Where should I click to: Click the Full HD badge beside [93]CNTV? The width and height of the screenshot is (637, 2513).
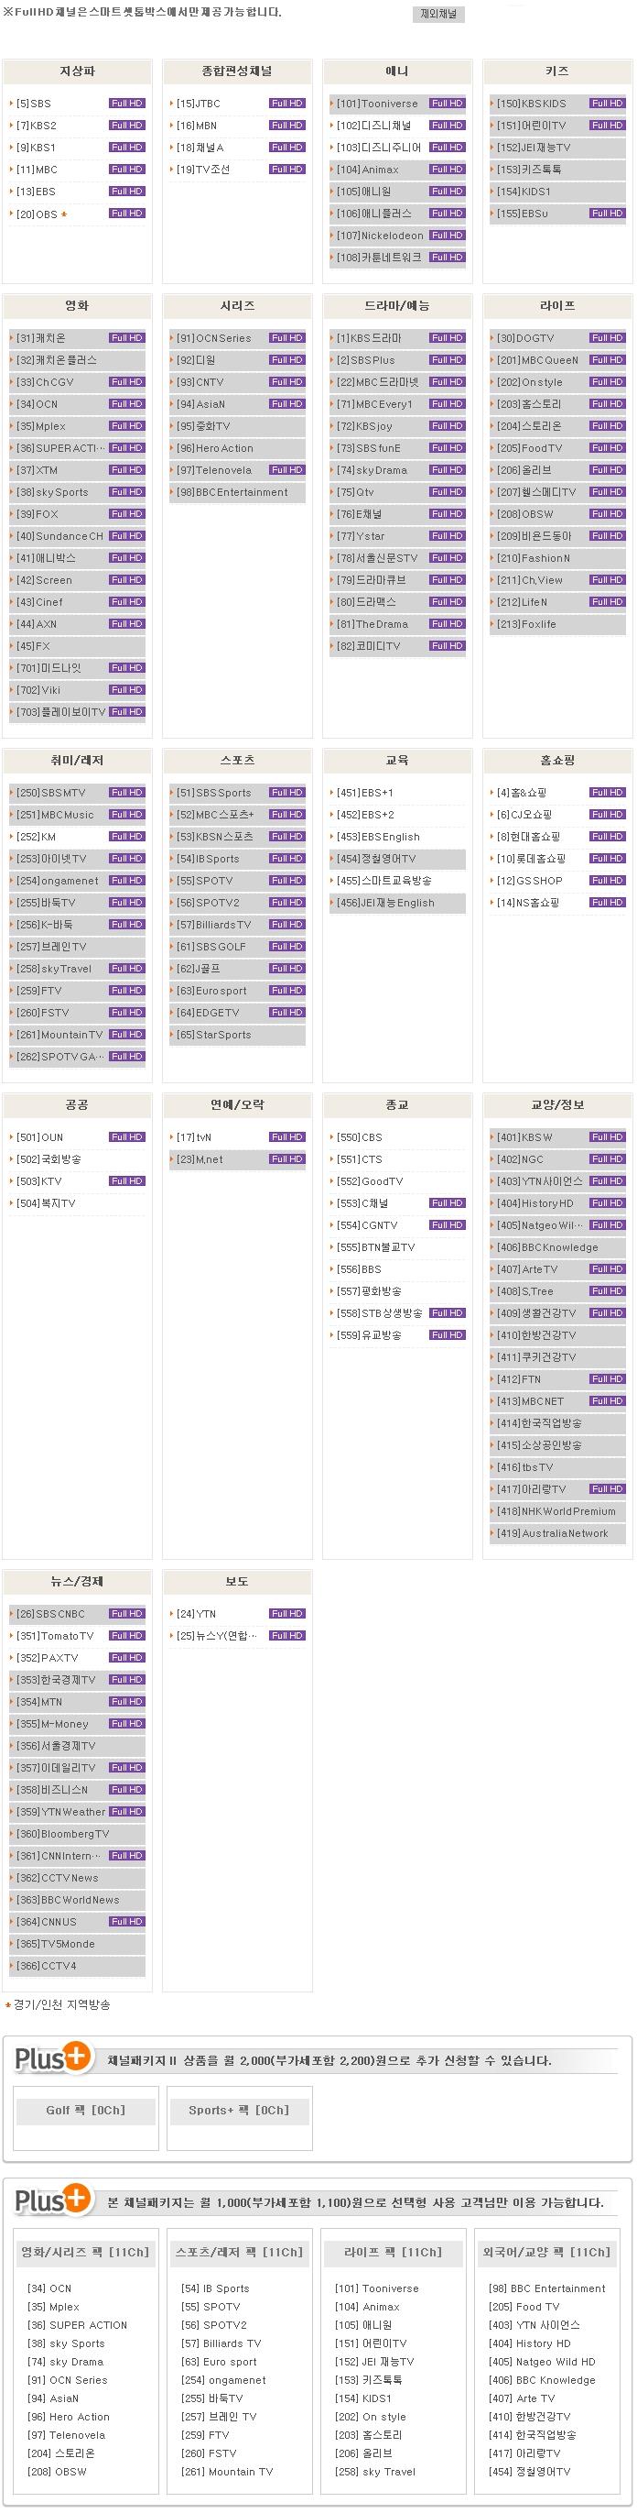(x=287, y=382)
